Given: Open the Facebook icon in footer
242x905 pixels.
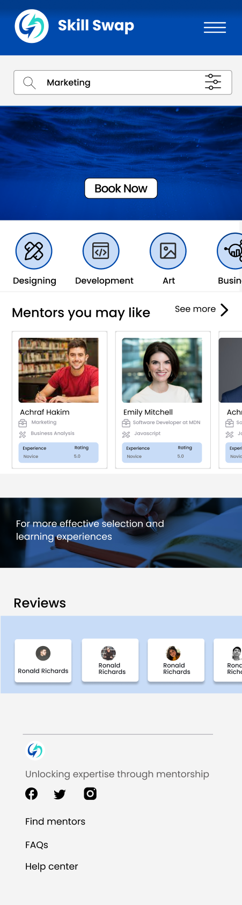Looking at the screenshot, I should click(32, 793).
